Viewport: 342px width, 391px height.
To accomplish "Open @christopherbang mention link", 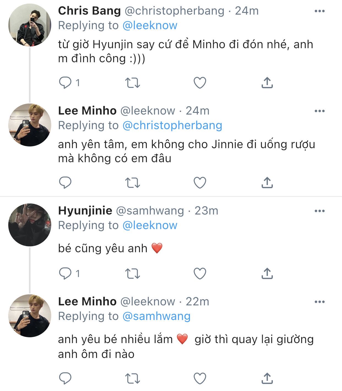I will point(172,125).
